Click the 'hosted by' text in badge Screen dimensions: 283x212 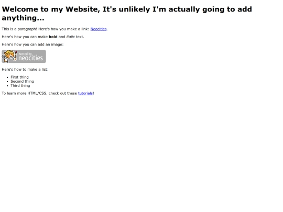click(25, 54)
